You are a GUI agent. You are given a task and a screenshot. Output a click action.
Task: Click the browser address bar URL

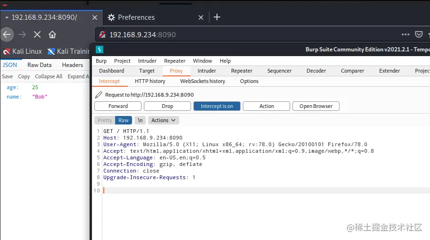click(142, 34)
